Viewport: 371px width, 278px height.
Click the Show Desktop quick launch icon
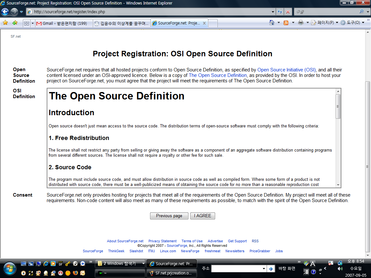(x=24, y=264)
